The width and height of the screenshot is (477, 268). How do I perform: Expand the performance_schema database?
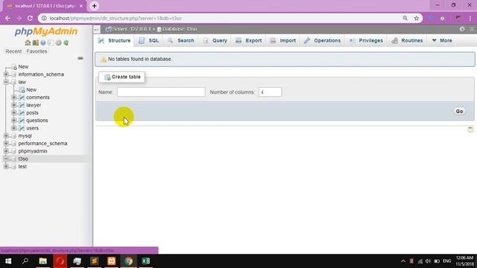coord(6,144)
